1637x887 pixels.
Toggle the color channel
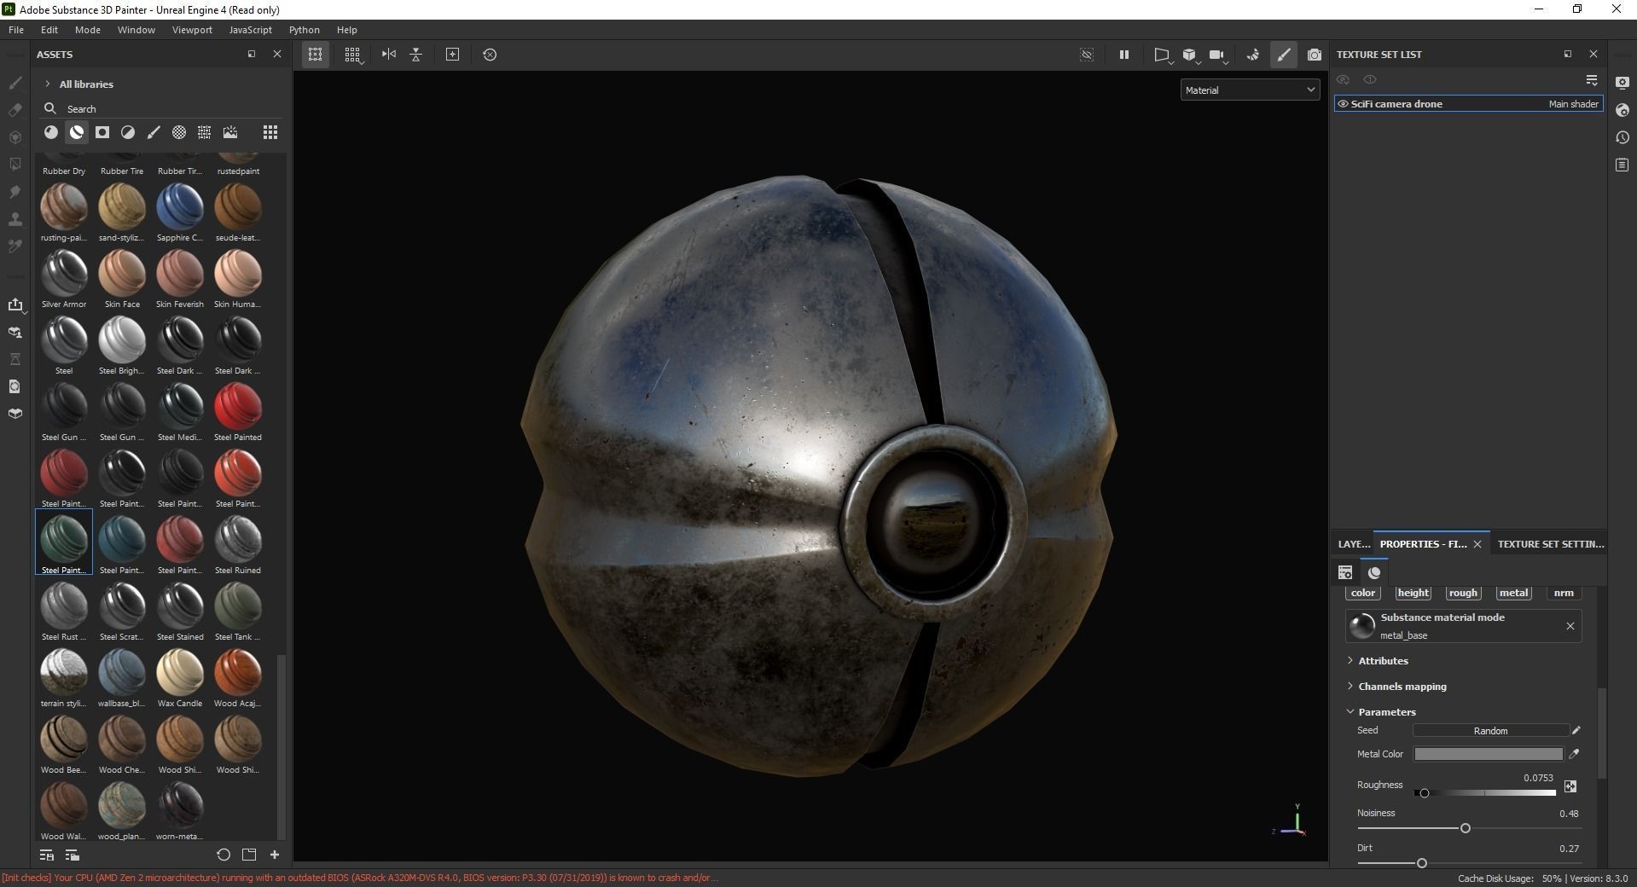click(x=1363, y=593)
